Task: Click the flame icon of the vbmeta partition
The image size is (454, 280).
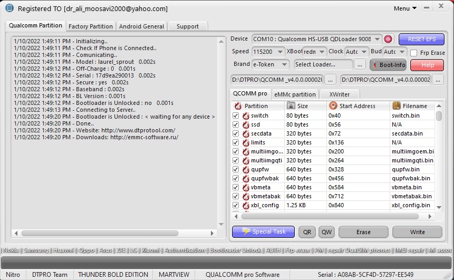Action: (x=246, y=187)
